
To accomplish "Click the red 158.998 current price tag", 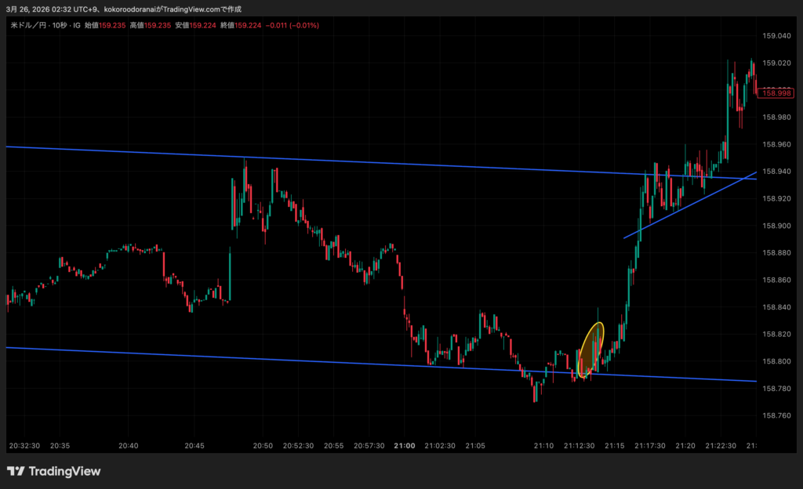I will click(776, 92).
